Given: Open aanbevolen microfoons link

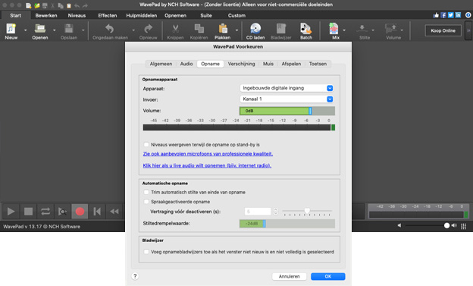Looking at the screenshot, I should coord(208,154).
